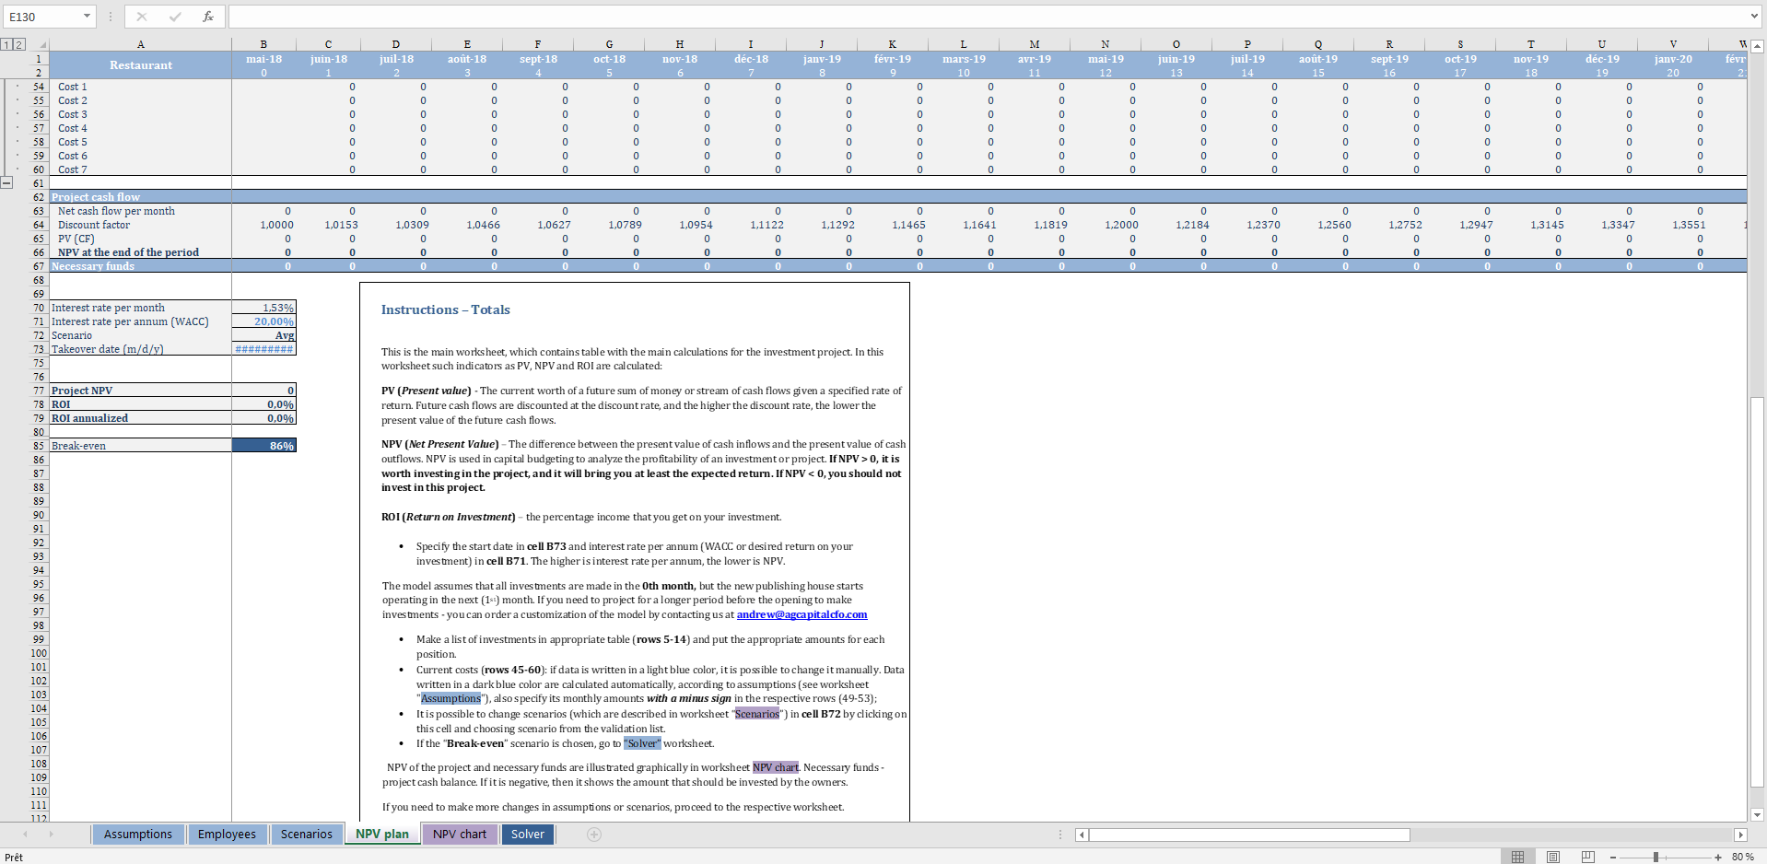Select the cell showing 1,53% interest rate
Screen dimensions: 1767x864
[x=263, y=308]
